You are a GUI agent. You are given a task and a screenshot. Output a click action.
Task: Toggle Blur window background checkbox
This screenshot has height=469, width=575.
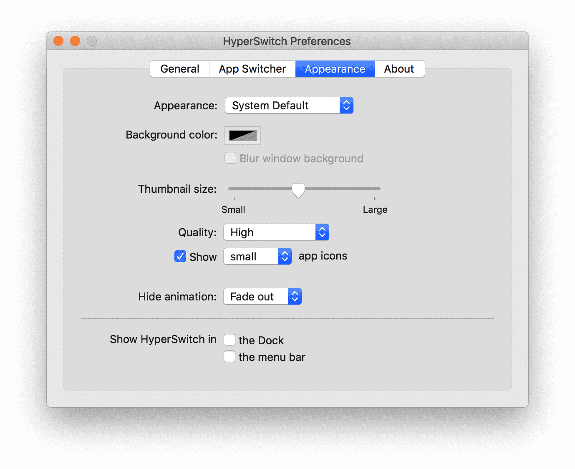[230, 158]
